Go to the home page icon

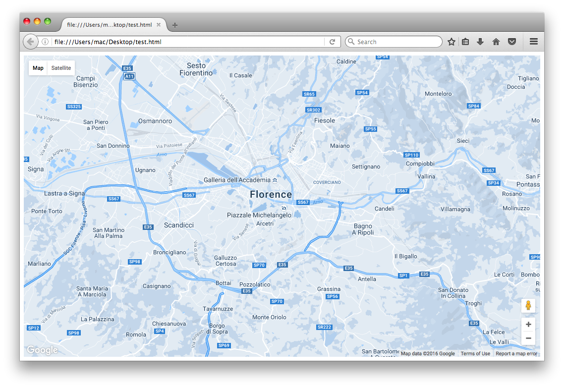(496, 42)
